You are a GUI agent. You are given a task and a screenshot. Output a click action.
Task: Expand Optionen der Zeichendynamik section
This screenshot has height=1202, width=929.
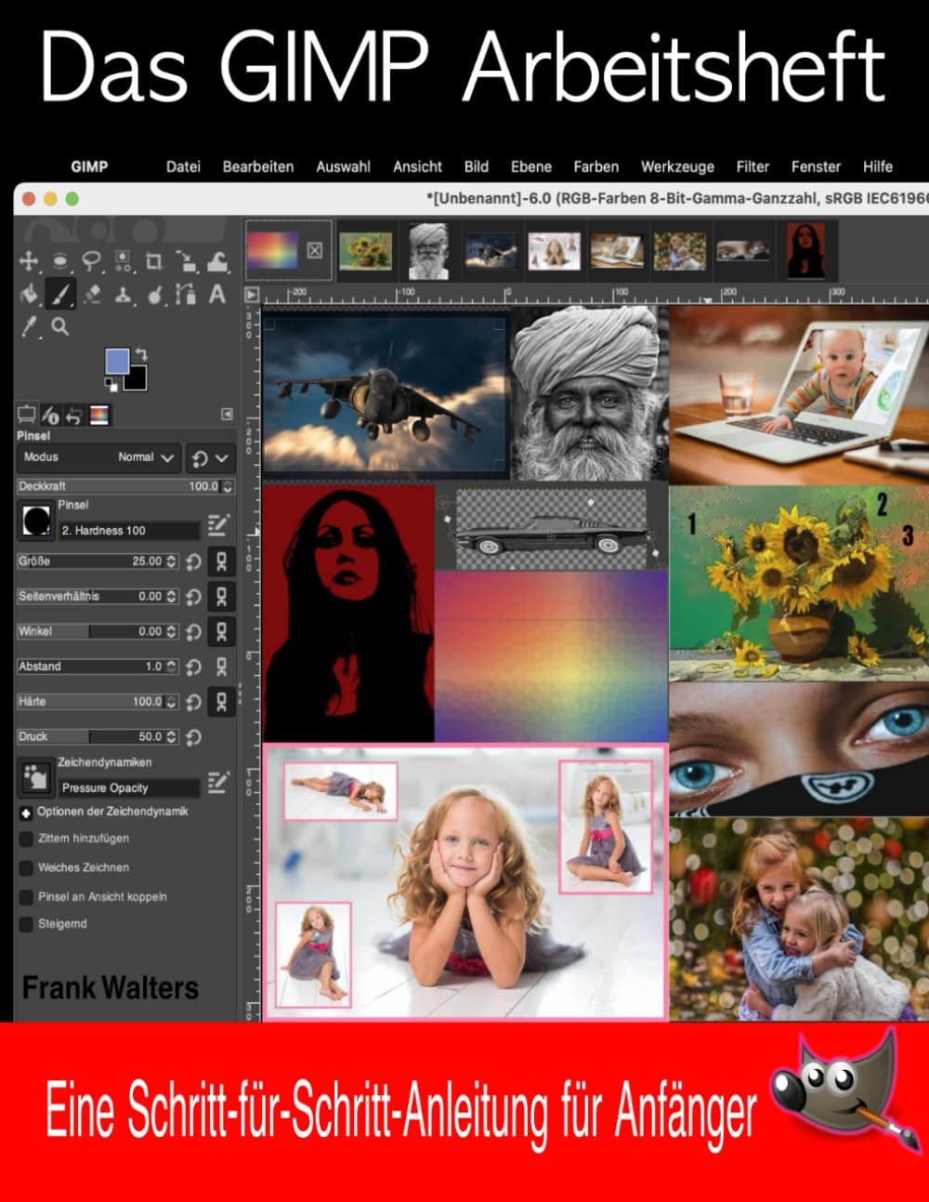[x=26, y=812]
